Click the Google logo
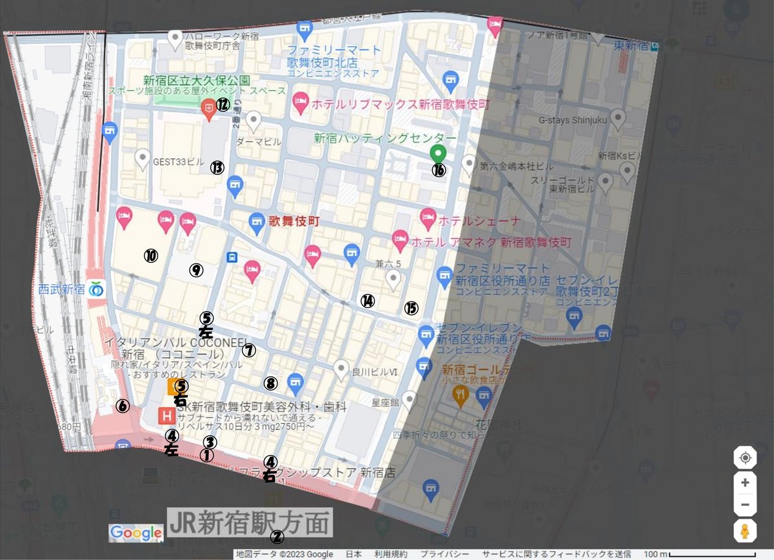Image resolution: width=774 pixels, height=560 pixels. tap(135, 533)
